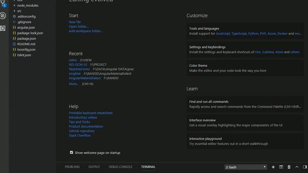
Task: Open Find and run all commands card
Action: [245, 104]
